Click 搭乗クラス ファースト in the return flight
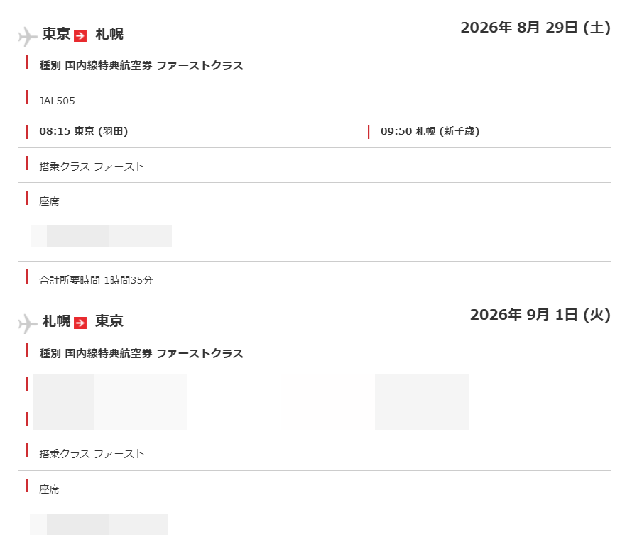This screenshot has height=546, width=637. [x=92, y=454]
